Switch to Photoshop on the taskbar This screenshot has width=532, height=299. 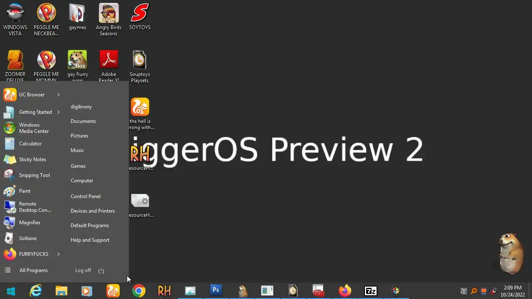pos(216,291)
